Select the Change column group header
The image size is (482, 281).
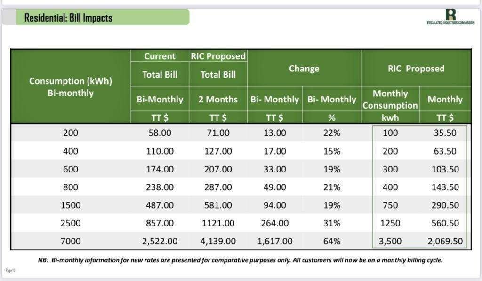tap(304, 69)
